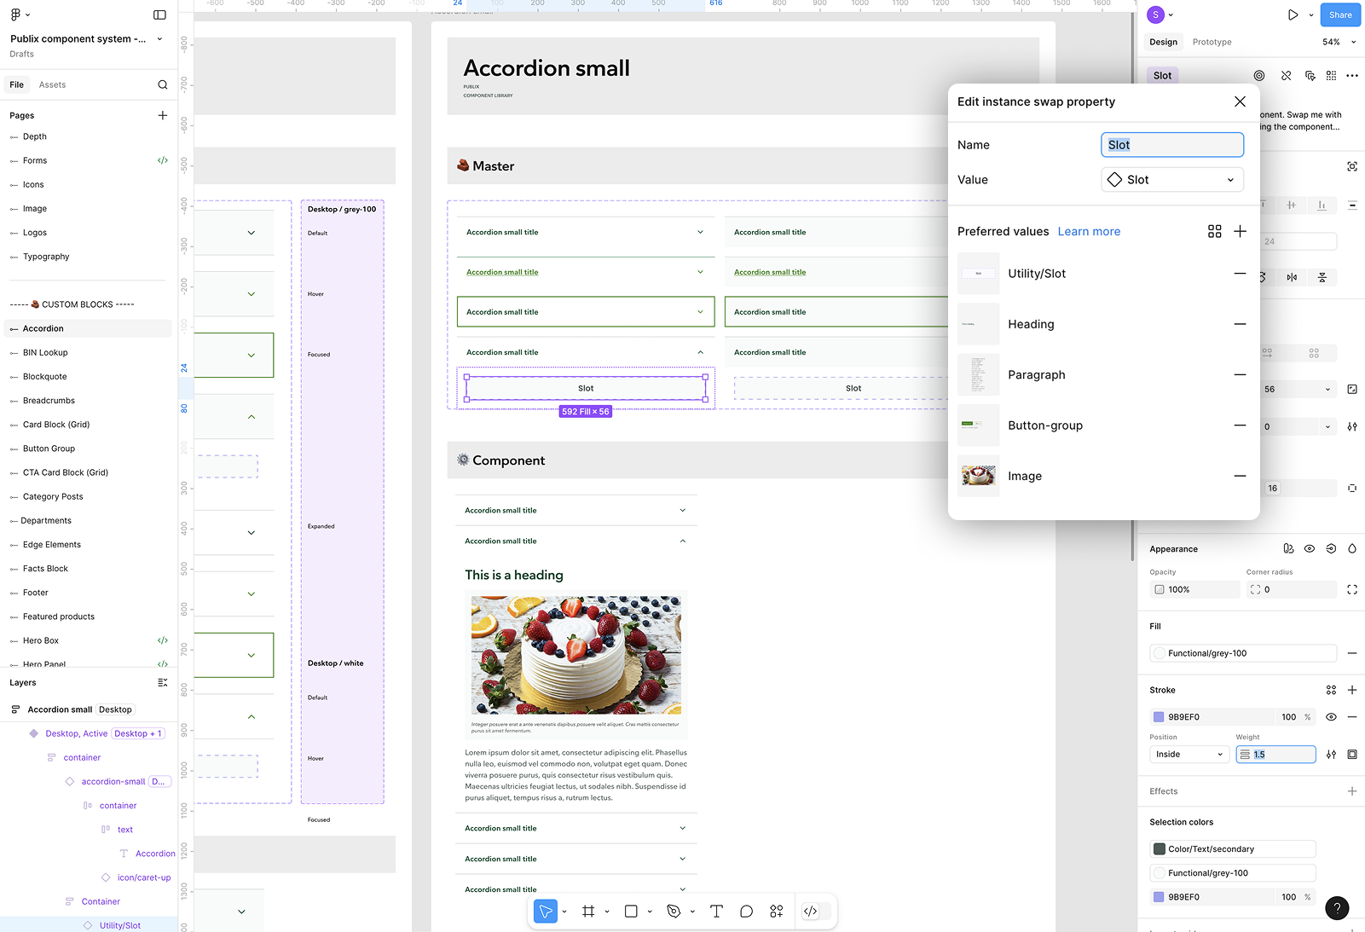This screenshot has height=932, width=1365.
Task: Toggle the sidebar panel layout icon
Action: point(159,14)
